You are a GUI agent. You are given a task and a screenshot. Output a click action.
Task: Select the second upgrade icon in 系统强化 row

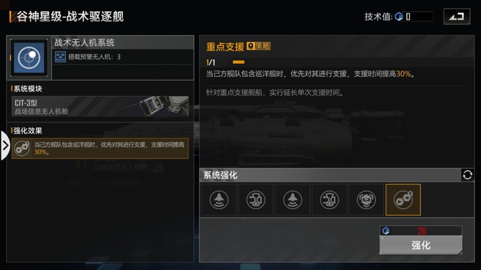click(256, 200)
